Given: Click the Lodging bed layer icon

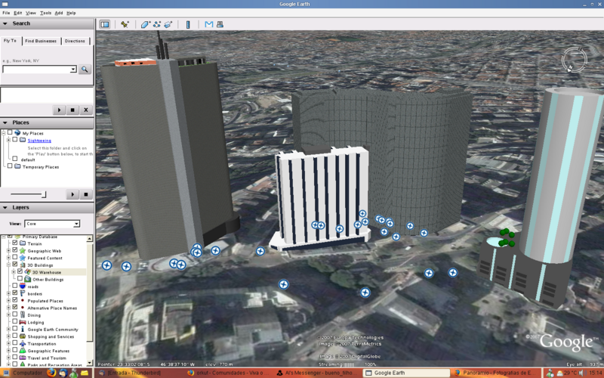Looking at the screenshot, I should (23, 322).
